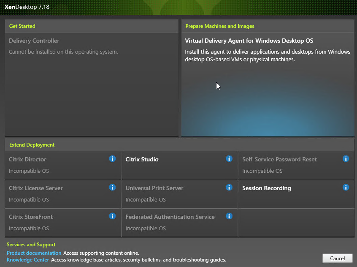
Task: Open the Product documentation link
Action: click(x=34, y=253)
